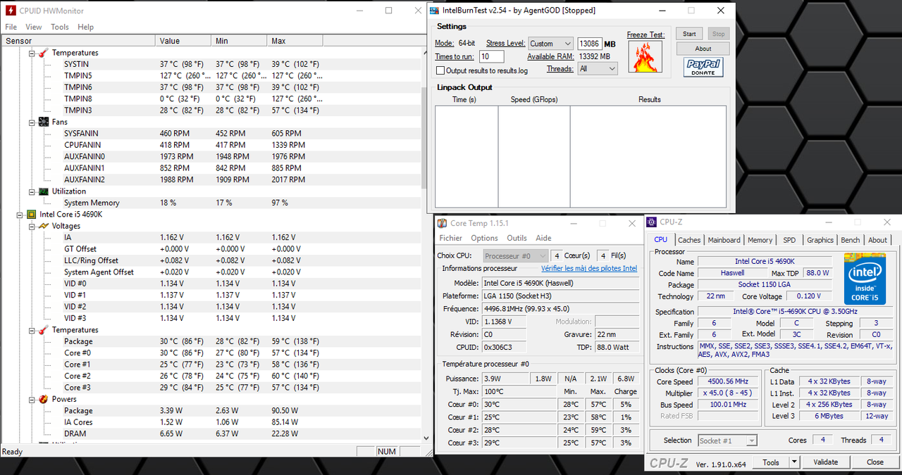Collapse the Voltages tree node
The width and height of the screenshot is (902, 475).
[x=32, y=226]
